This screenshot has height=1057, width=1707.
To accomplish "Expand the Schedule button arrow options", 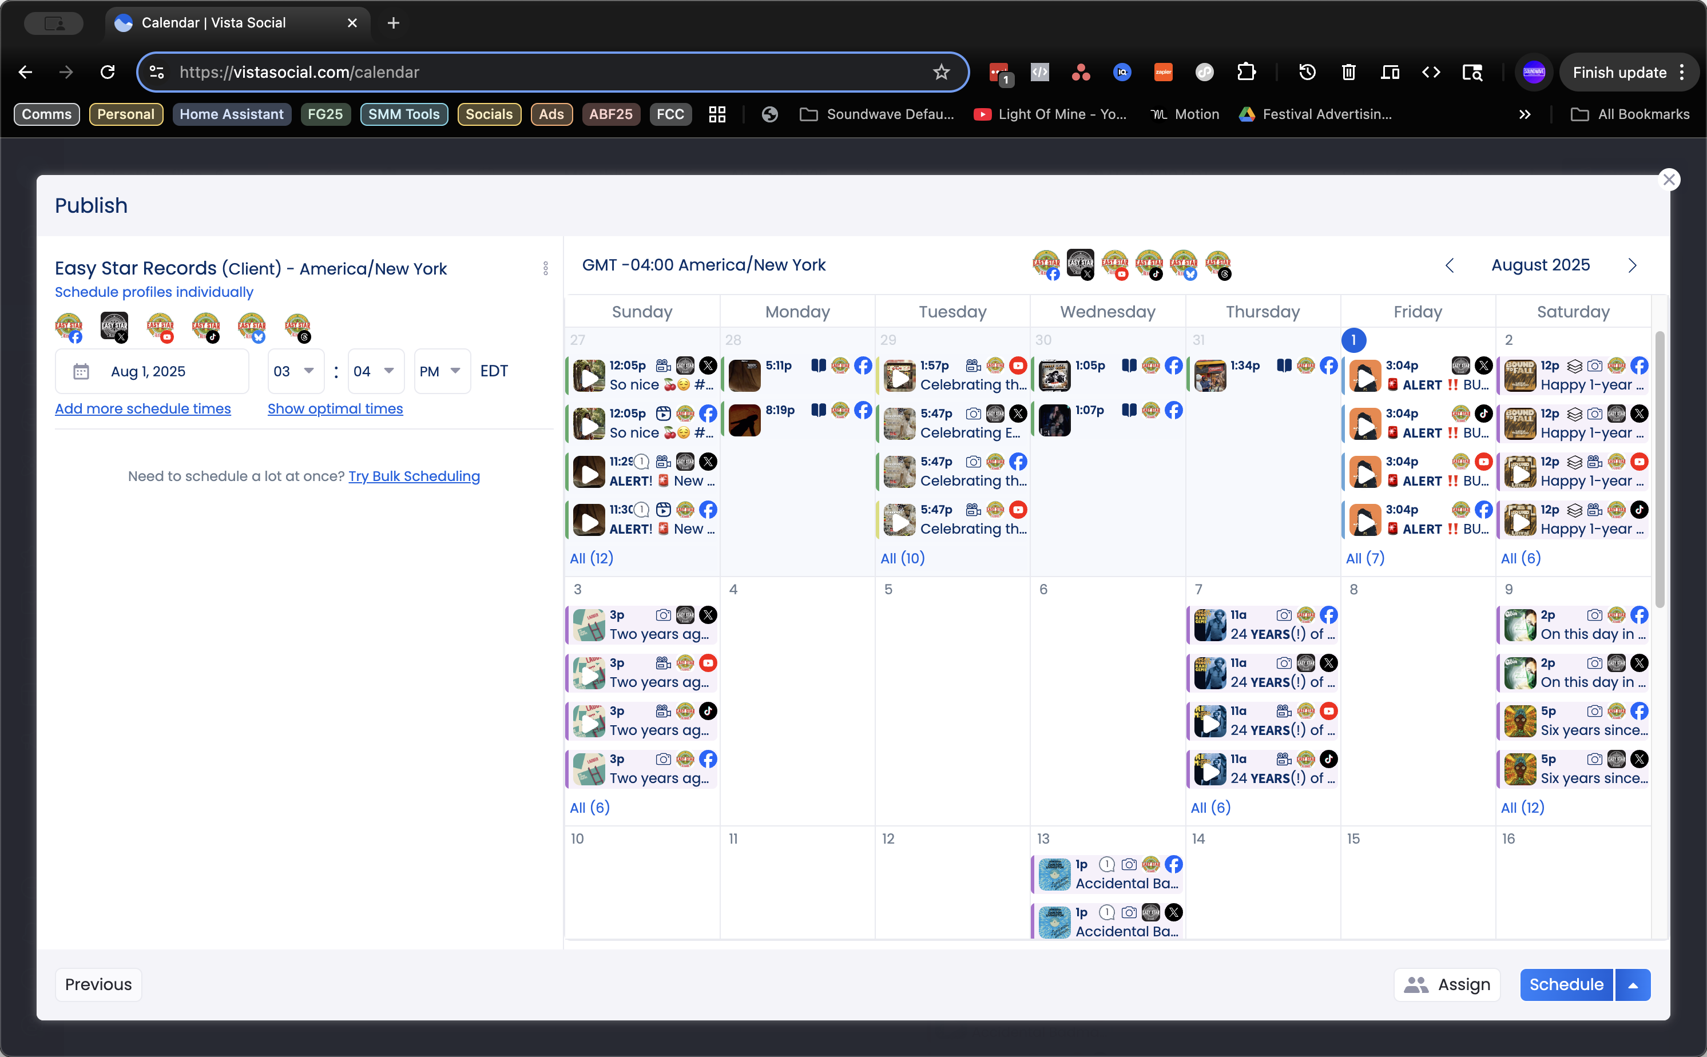I will [x=1633, y=985].
